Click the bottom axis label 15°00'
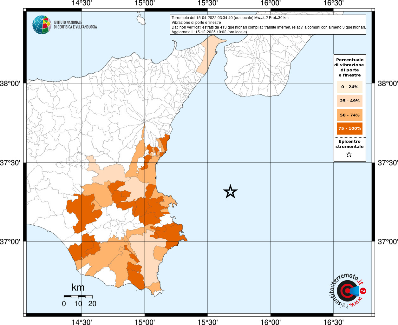This screenshot has height=325, width=398. pos(145,322)
